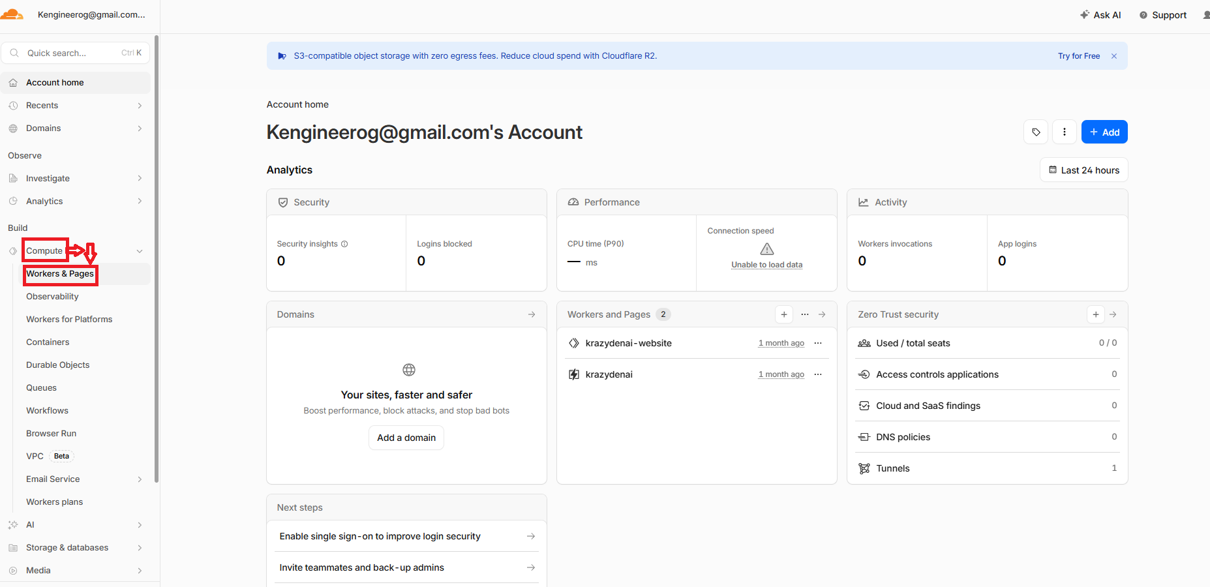Click the Try for Free link
Image resolution: width=1210 pixels, height=587 pixels.
1079,56
